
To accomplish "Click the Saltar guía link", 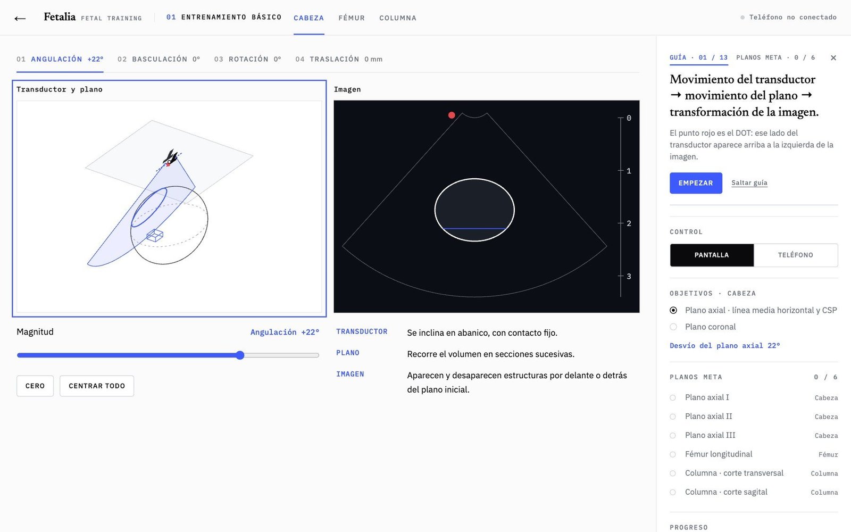I will (749, 183).
